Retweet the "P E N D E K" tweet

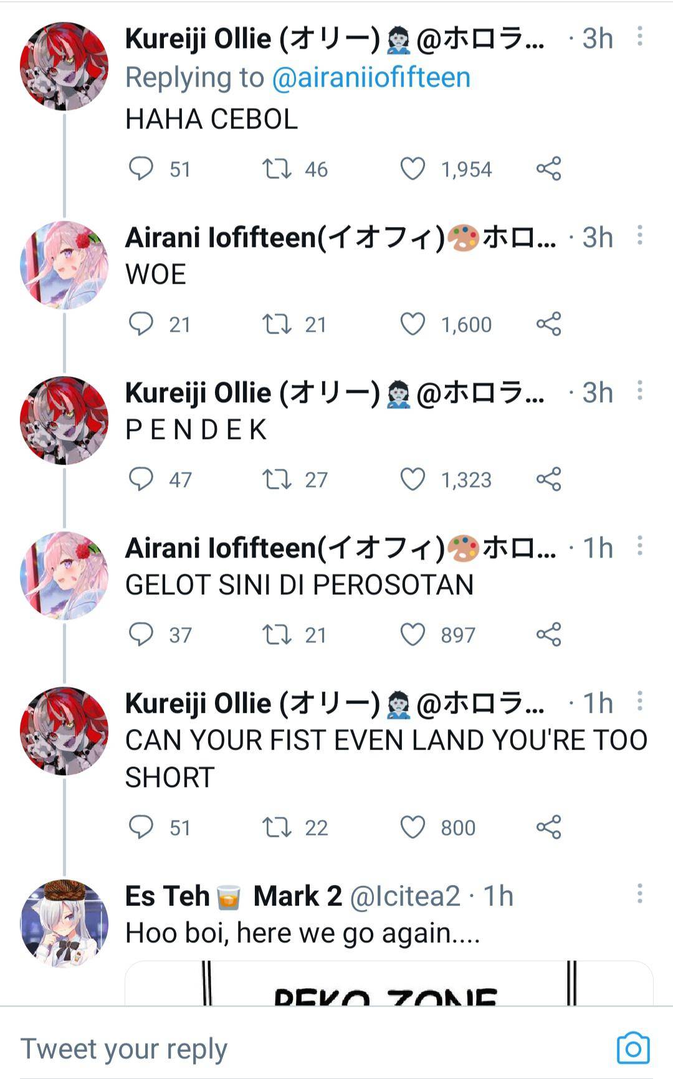pos(276,480)
